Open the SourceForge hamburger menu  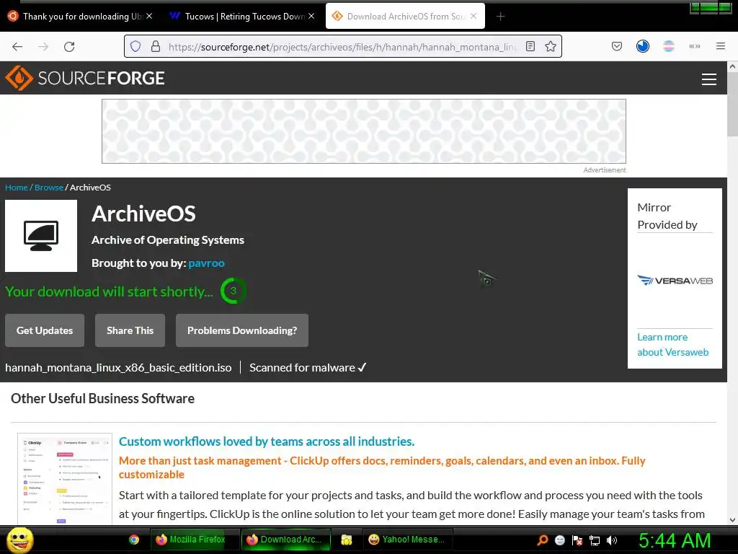coord(709,79)
